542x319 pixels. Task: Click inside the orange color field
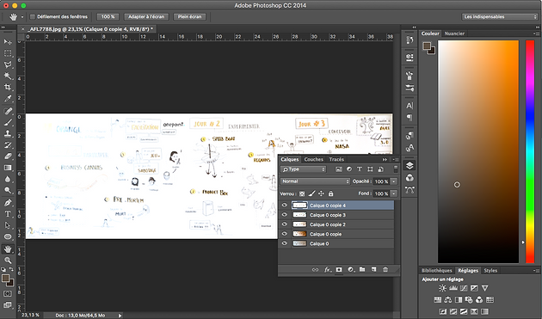(x=478, y=151)
